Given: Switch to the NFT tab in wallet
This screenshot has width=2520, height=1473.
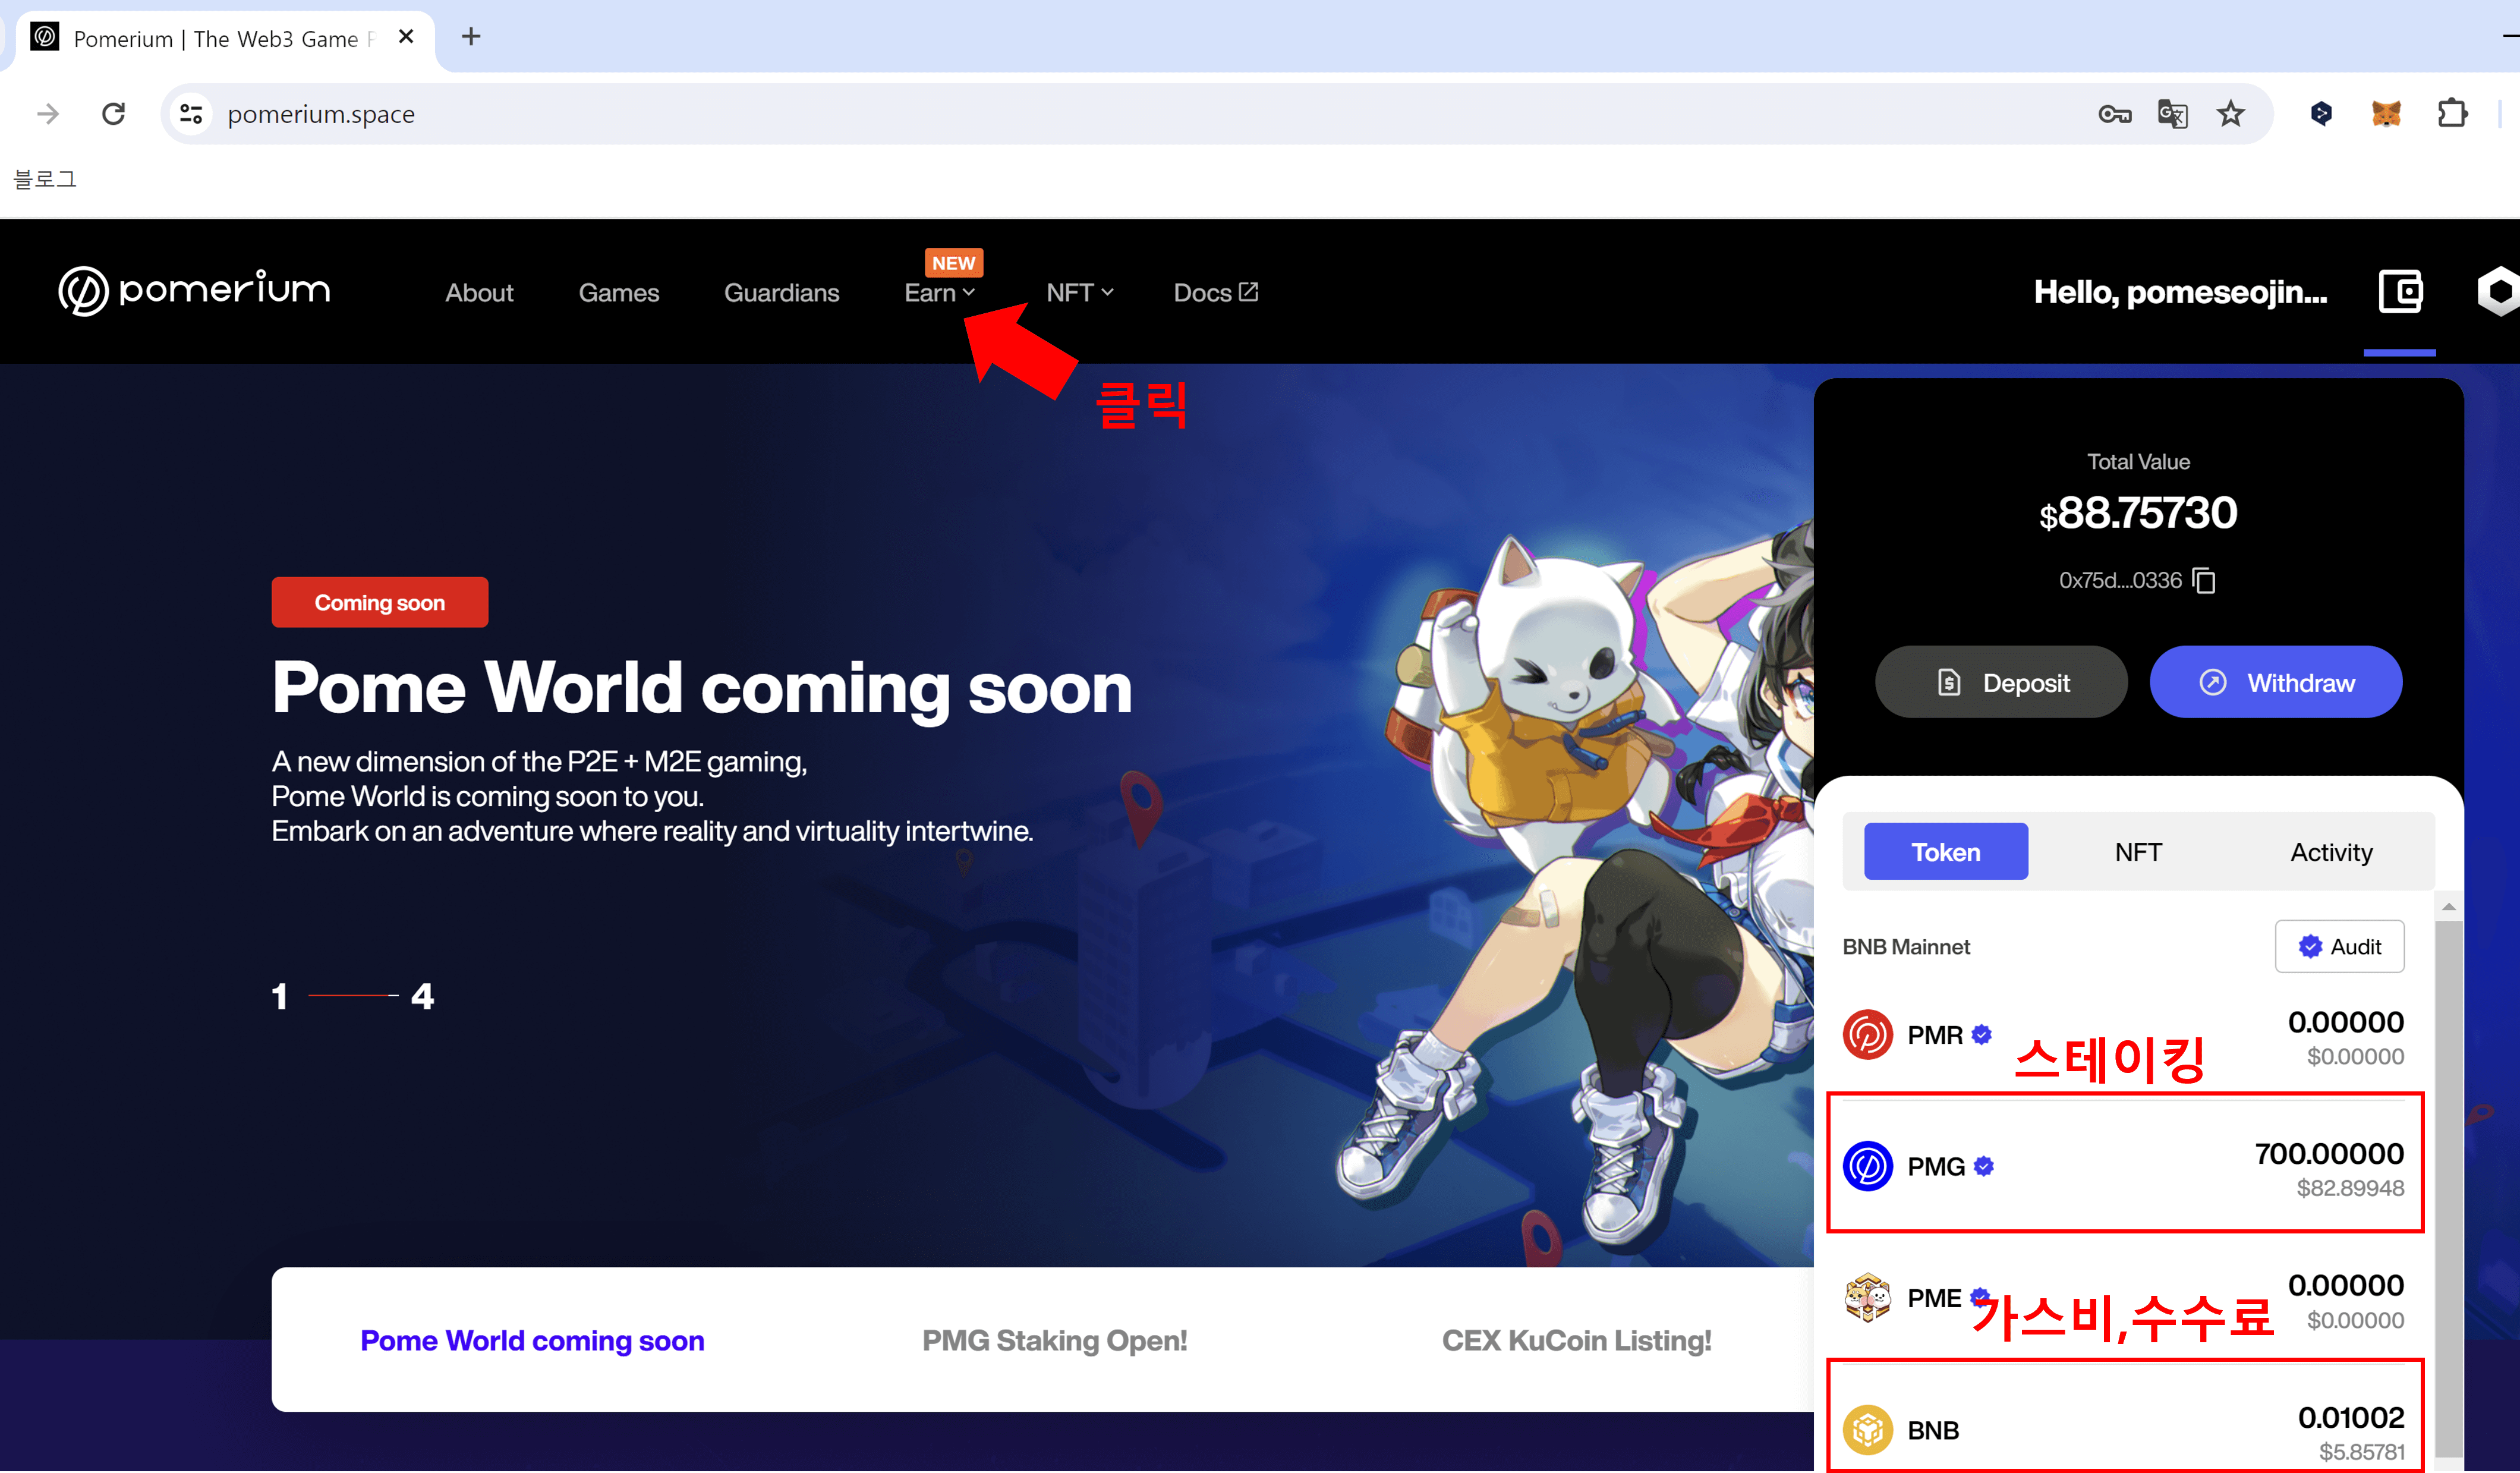Looking at the screenshot, I should [x=2138, y=852].
